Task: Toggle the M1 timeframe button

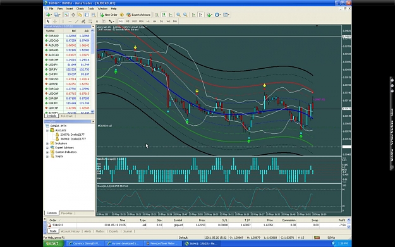Action: click(121, 21)
